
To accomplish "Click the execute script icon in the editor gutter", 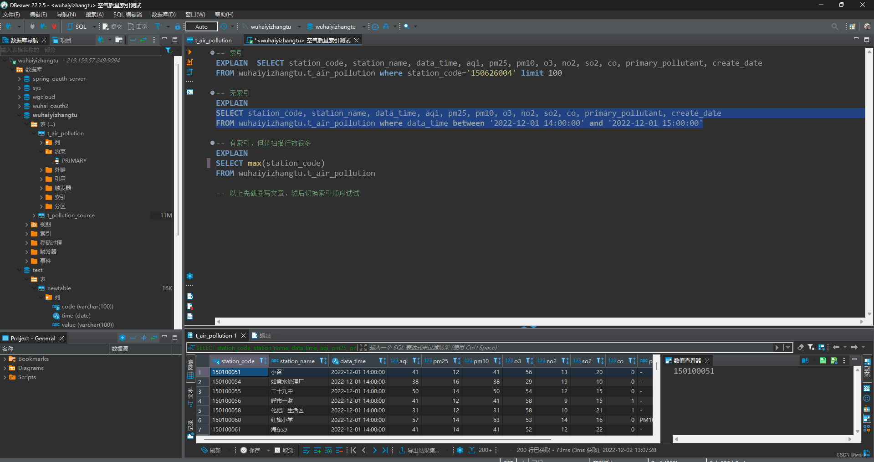I will pyautogui.click(x=190, y=62).
